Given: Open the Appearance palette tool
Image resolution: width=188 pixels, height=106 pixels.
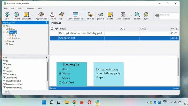Looking at the screenshot, I should pos(41,16).
